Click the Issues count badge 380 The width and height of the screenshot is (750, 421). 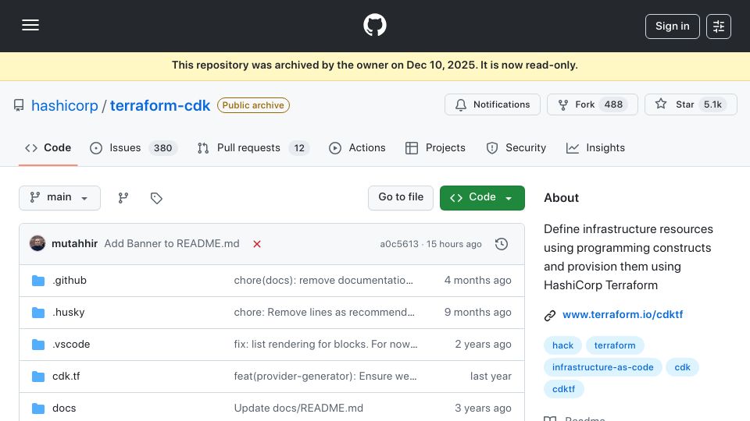click(162, 148)
